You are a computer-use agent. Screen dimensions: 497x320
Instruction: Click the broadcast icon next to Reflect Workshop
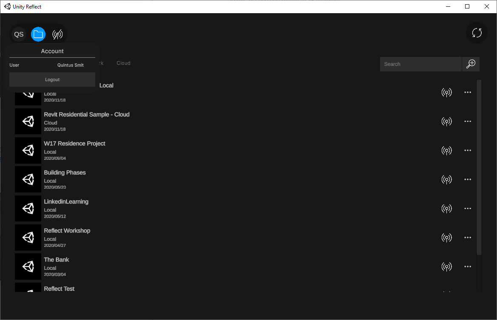[x=447, y=237]
